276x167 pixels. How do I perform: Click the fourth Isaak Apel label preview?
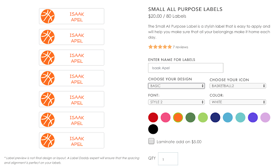[72, 78]
